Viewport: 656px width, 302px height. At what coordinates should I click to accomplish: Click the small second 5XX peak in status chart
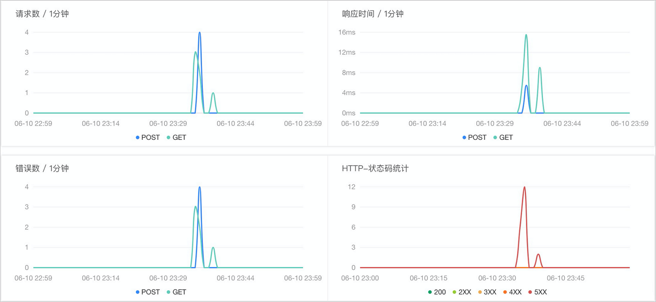[x=538, y=254]
